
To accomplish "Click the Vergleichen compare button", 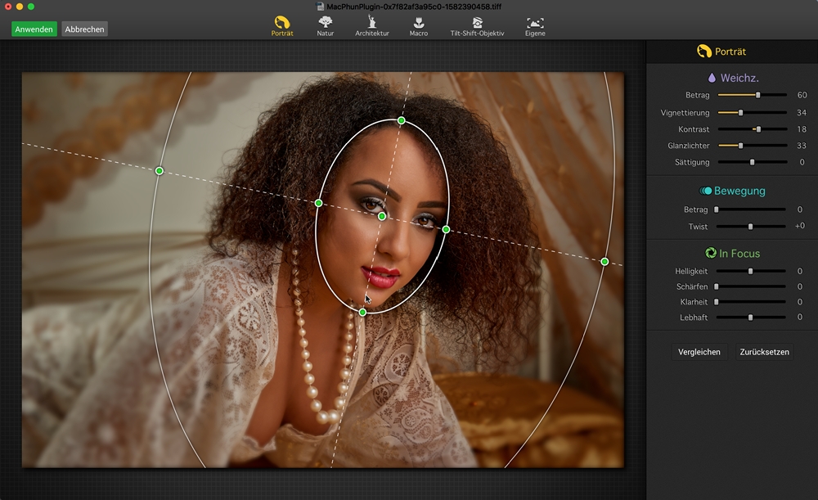I will [699, 352].
